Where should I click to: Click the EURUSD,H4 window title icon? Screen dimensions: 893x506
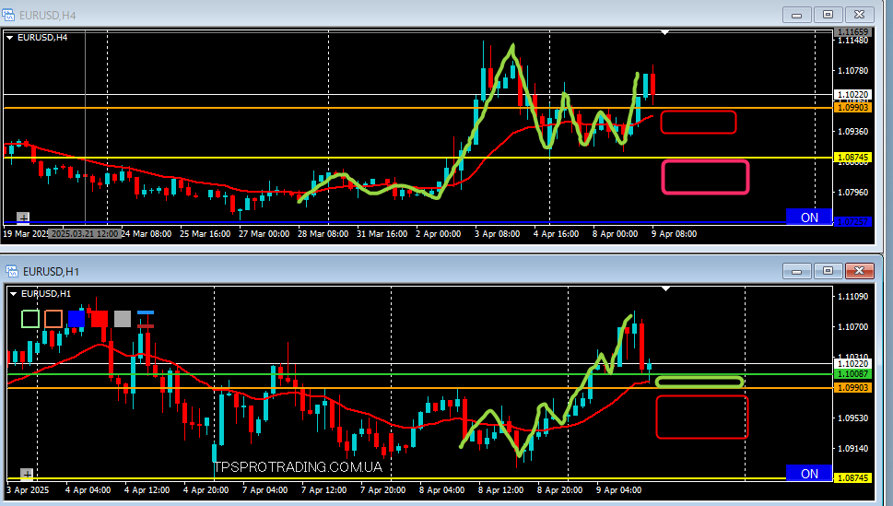[11, 15]
